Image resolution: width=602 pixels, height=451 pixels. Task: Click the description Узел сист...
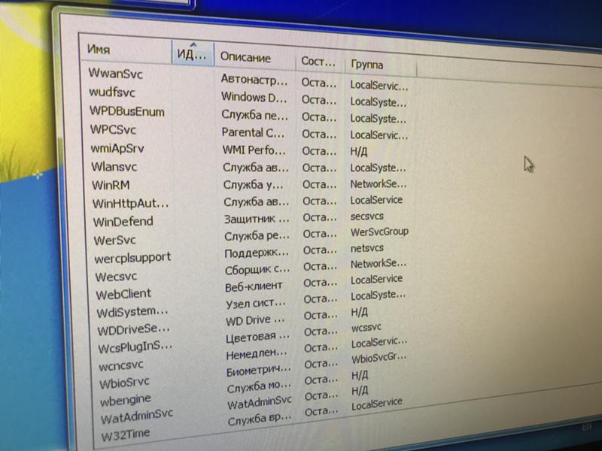[x=256, y=304]
